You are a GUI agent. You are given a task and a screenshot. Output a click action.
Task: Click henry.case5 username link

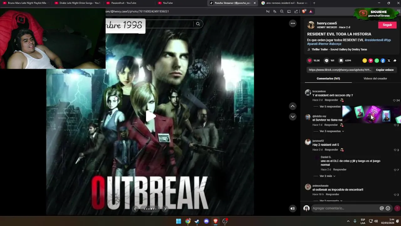pos(327,23)
